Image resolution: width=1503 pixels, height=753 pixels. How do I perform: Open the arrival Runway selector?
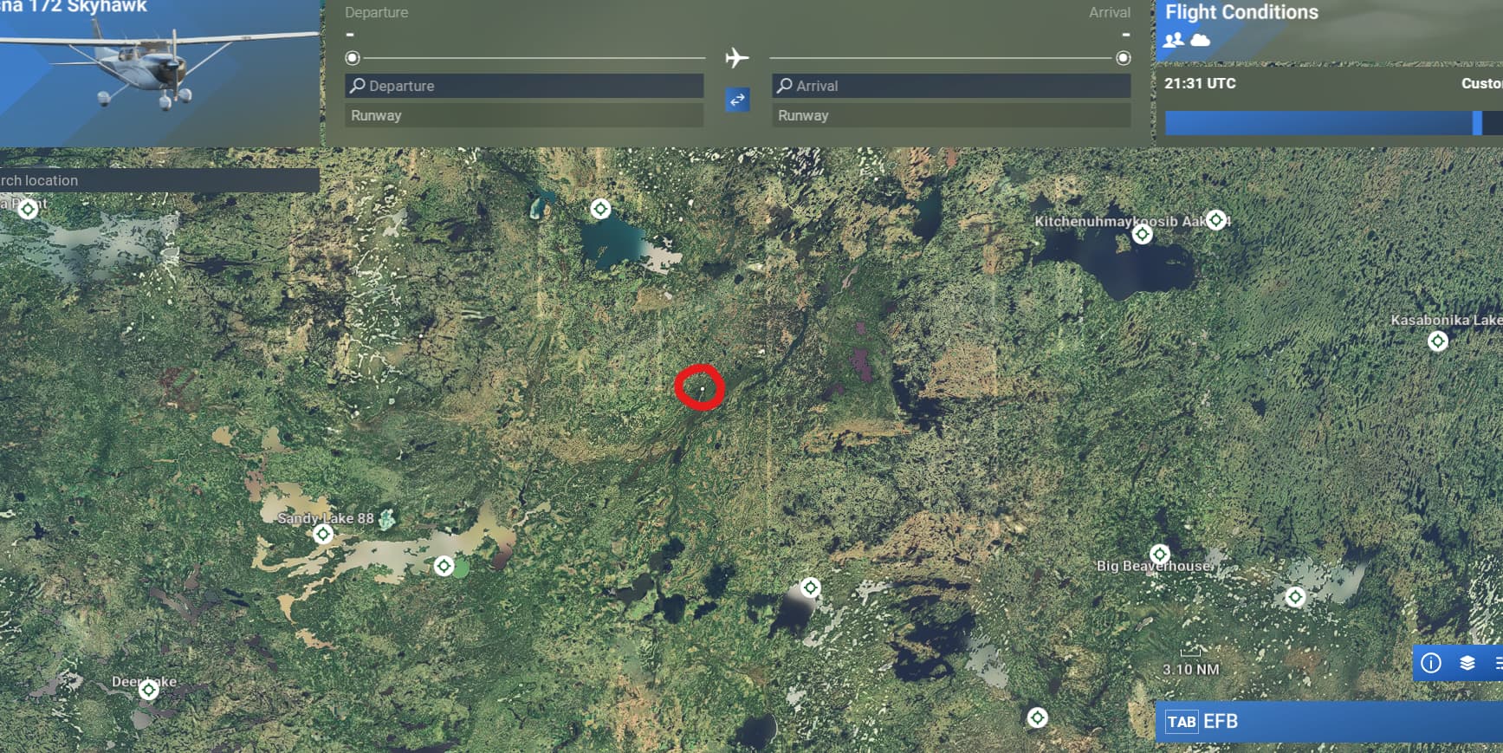pos(950,115)
